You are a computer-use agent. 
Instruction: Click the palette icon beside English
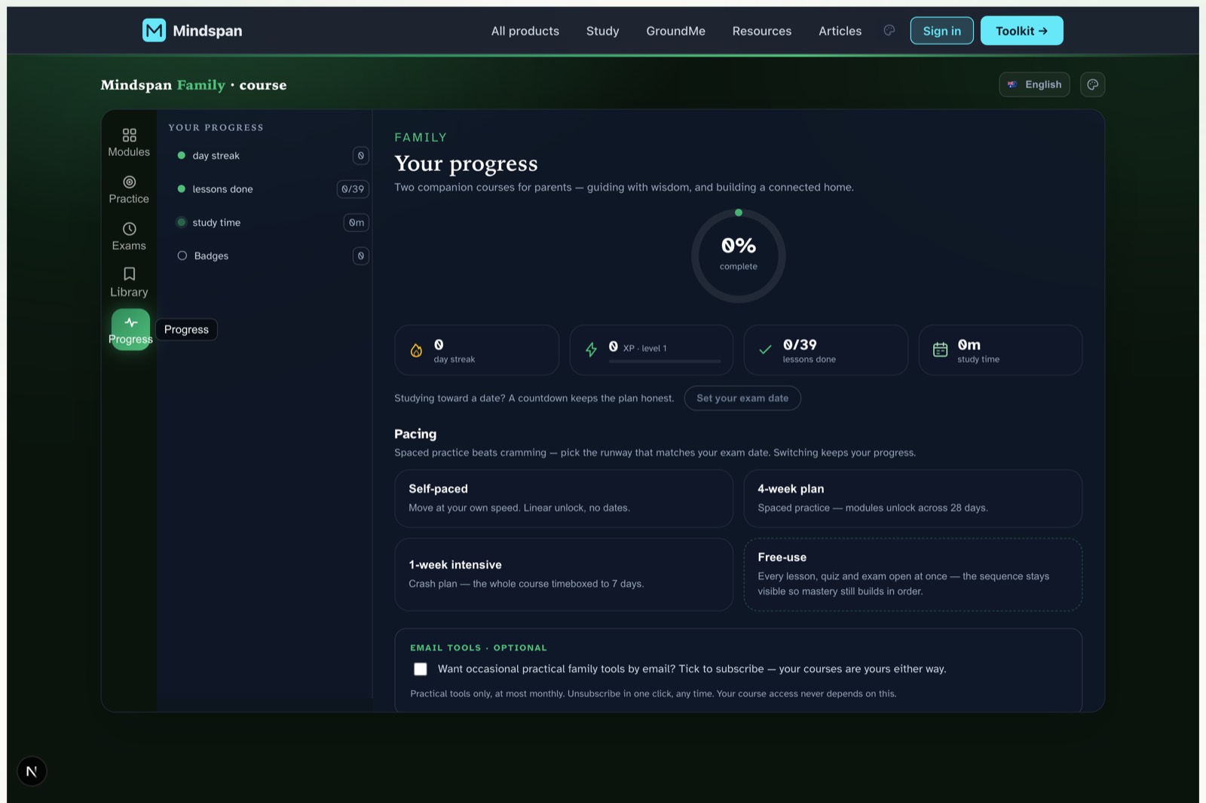point(1093,84)
